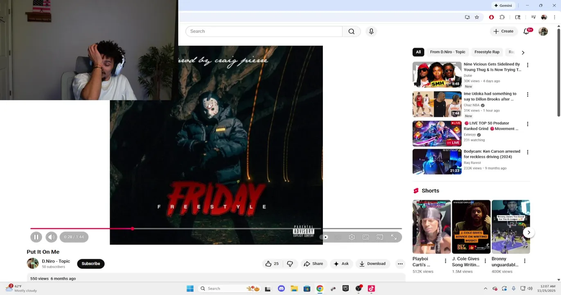
Task: Click the page vertical scrollbar
Action: tap(559, 73)
